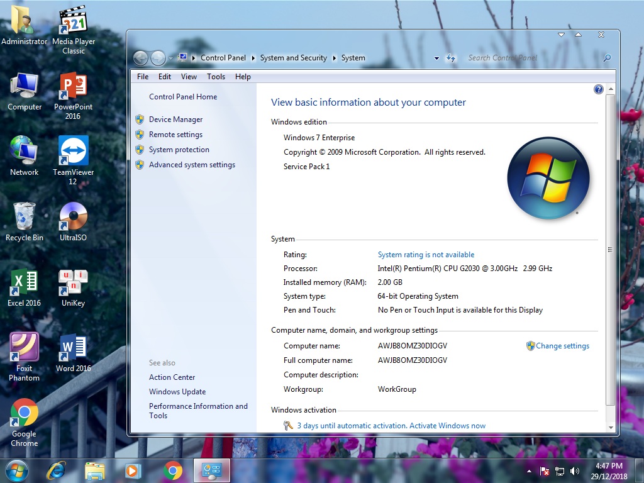
Task: Launch UltraISO desktop shortcut
Action: click(x=73, y=222)
